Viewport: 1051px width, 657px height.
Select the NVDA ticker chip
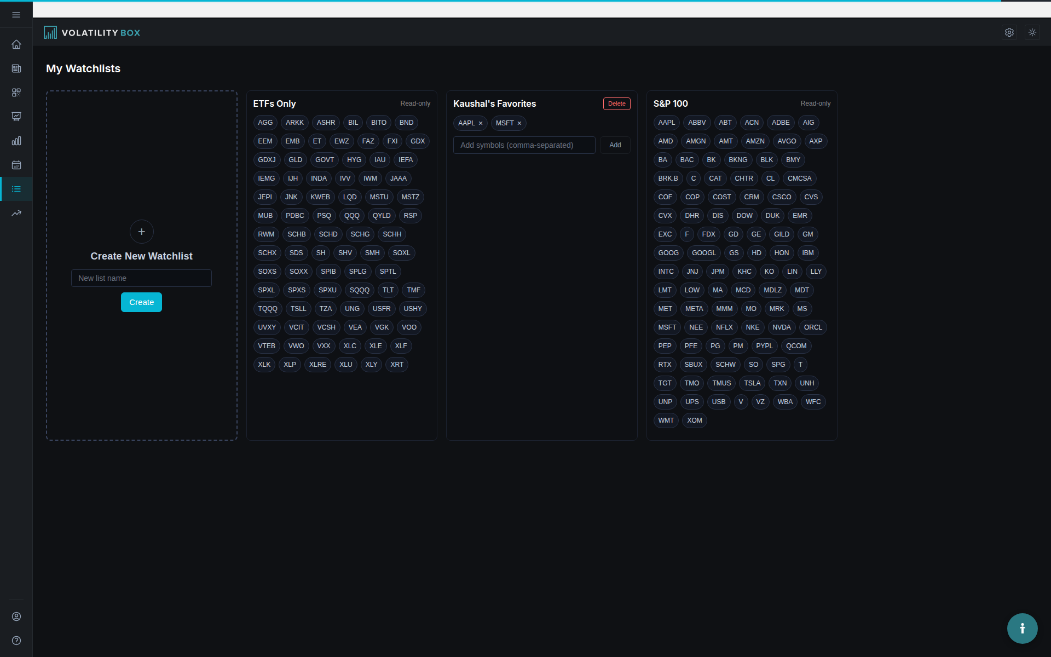point(782,327)
